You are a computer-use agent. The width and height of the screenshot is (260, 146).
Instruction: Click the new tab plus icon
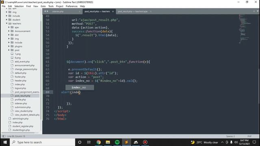point(254,11)
